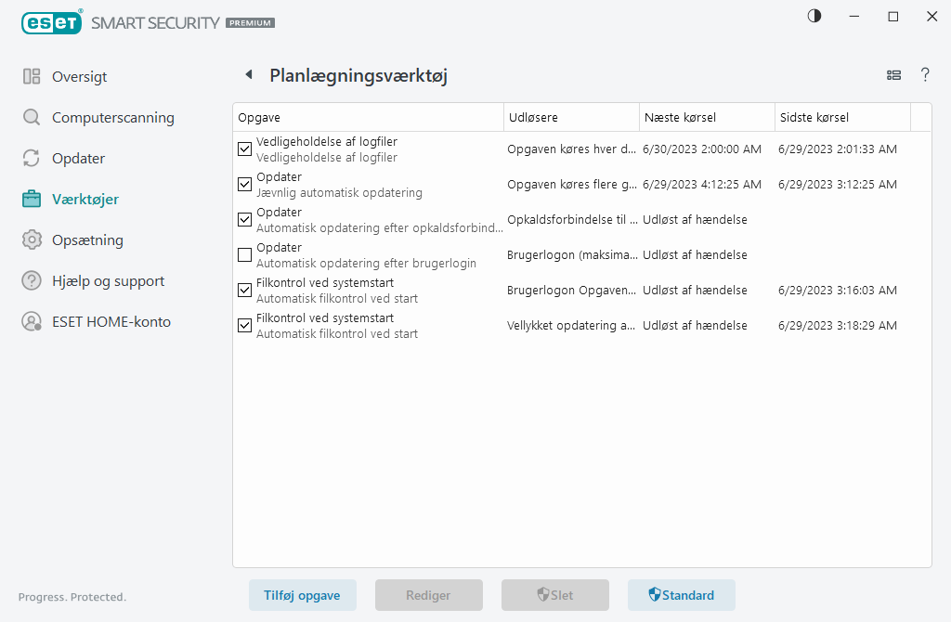Sort by the Sidste kørsel column header
Viewport: 951px width, 622px height.
(x=841, y=118)
